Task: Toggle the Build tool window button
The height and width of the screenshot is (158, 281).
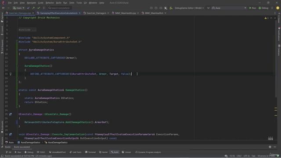Action: (x=115, y=152)
